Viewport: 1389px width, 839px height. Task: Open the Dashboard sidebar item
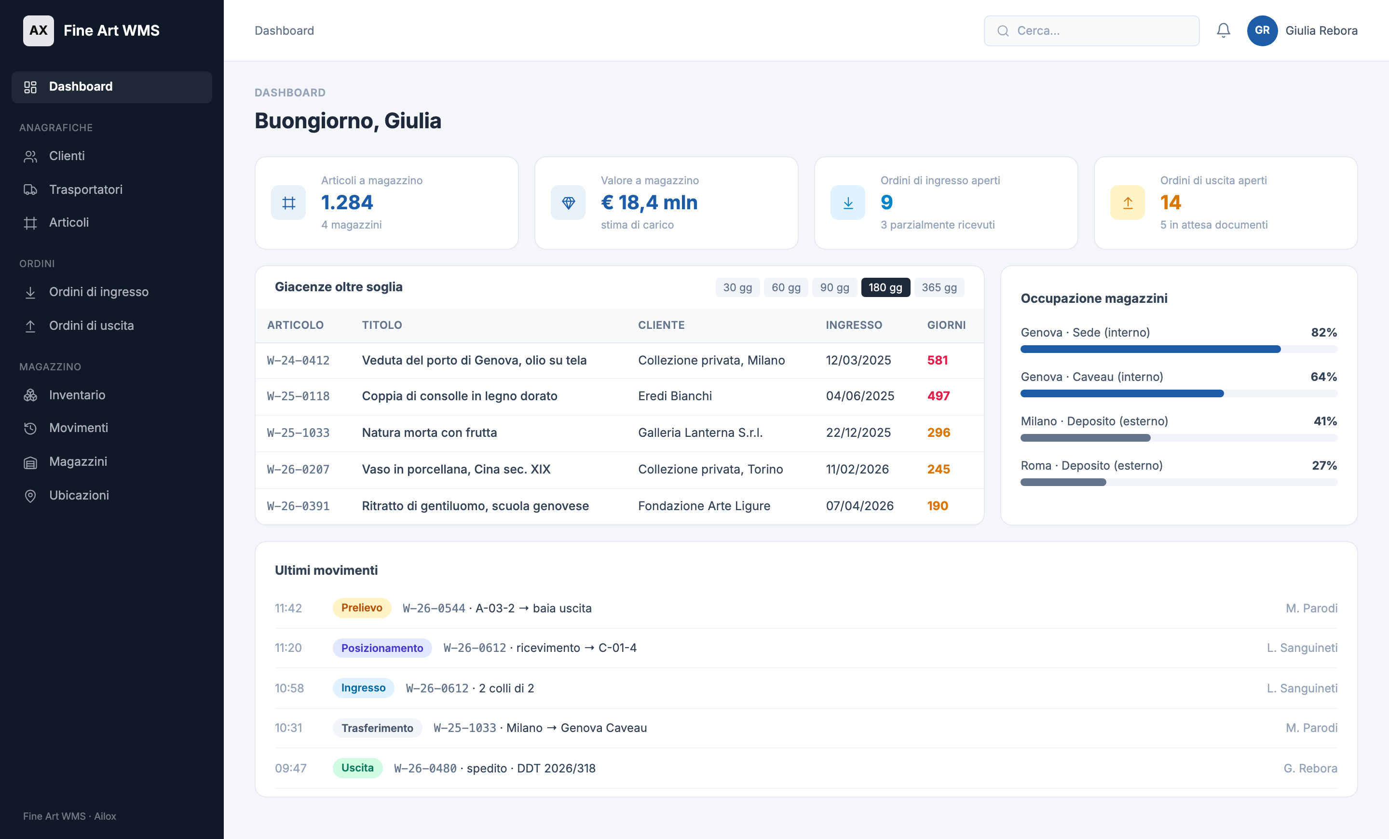[111, 87]
